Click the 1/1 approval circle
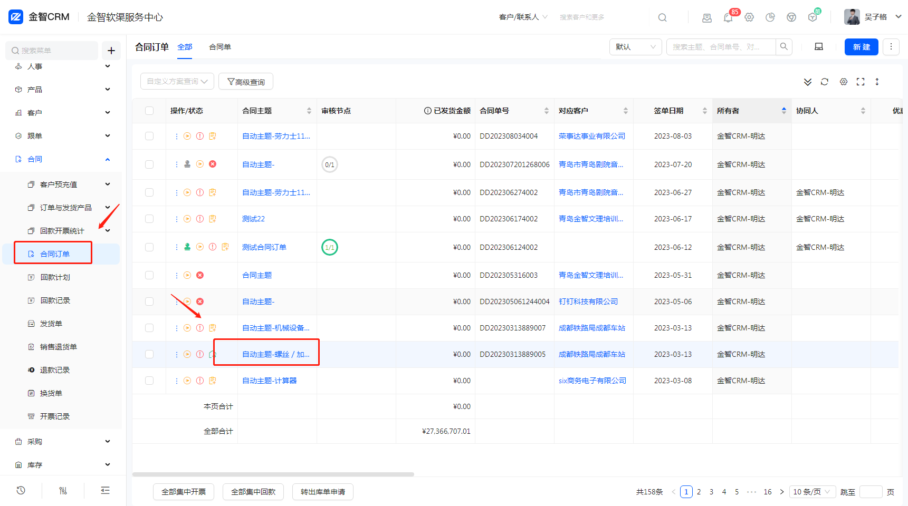Screen dimensions: 908x506 [x=330, y=247]
